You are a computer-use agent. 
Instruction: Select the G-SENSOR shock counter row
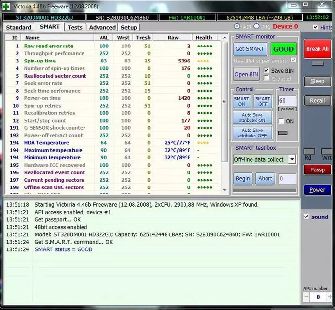[x=113, y=128]
